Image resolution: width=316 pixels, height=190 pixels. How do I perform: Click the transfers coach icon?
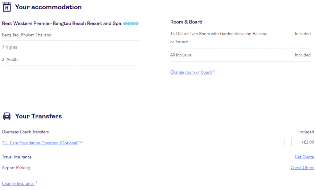click(x=7, y=116)
